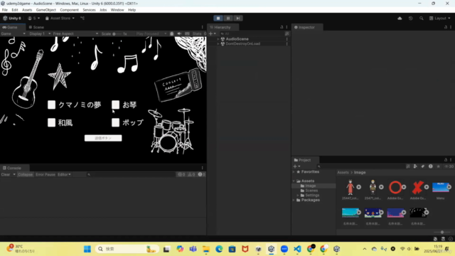Toggle Collapse in the Console
This screenshot has width=455, height=256.
[x=26, y=174]
